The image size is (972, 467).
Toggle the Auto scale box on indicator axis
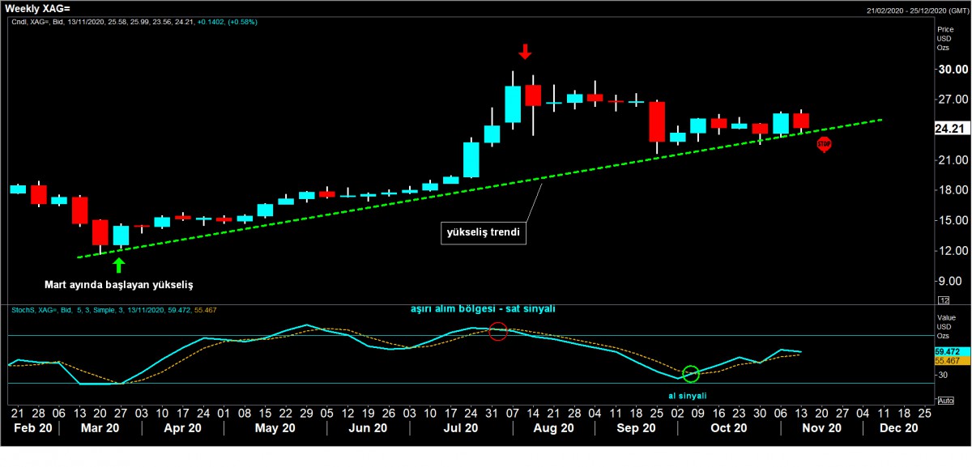(944, 400)
